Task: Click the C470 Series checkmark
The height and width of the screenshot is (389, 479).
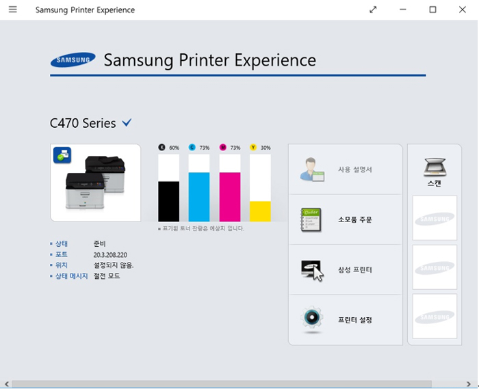Action: (x=127, y=122)
